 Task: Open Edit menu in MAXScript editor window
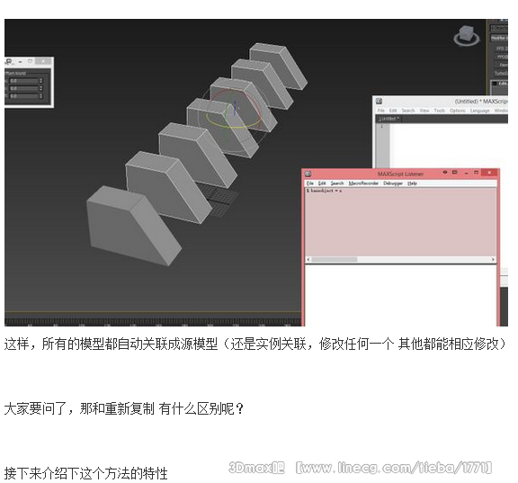(x=393, y=111)
